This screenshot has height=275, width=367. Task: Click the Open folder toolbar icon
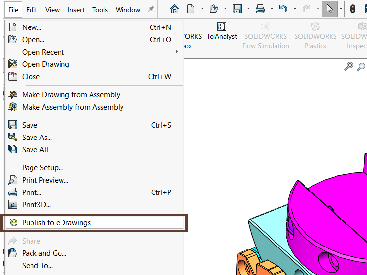coord(214,9)
